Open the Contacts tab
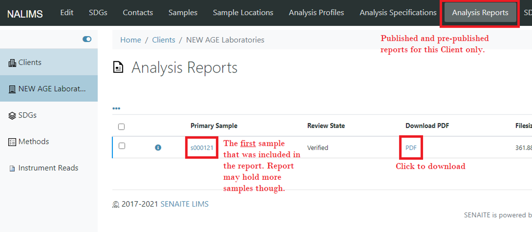 138,13
